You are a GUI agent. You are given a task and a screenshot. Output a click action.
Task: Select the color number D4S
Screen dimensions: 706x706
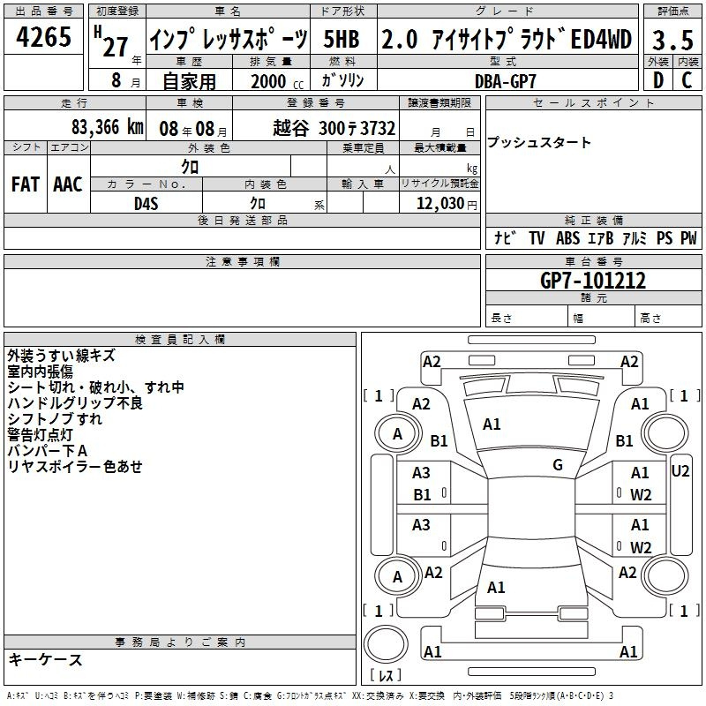coord(146,204)
